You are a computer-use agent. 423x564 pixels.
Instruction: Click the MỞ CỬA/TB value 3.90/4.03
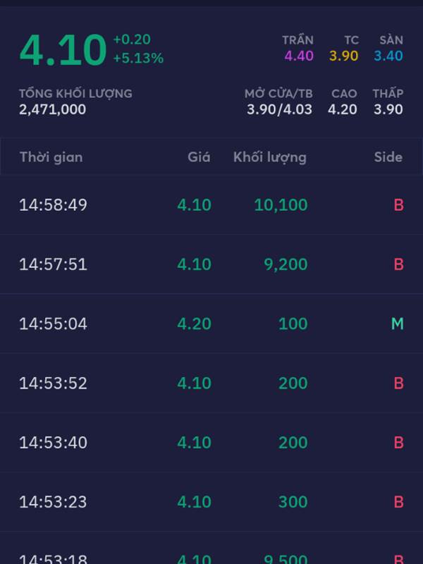(279, 109)
